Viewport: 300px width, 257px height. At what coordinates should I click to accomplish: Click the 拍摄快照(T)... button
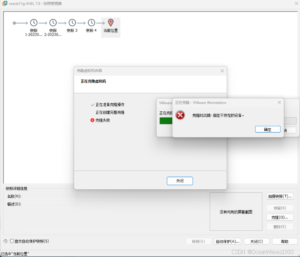280,196
